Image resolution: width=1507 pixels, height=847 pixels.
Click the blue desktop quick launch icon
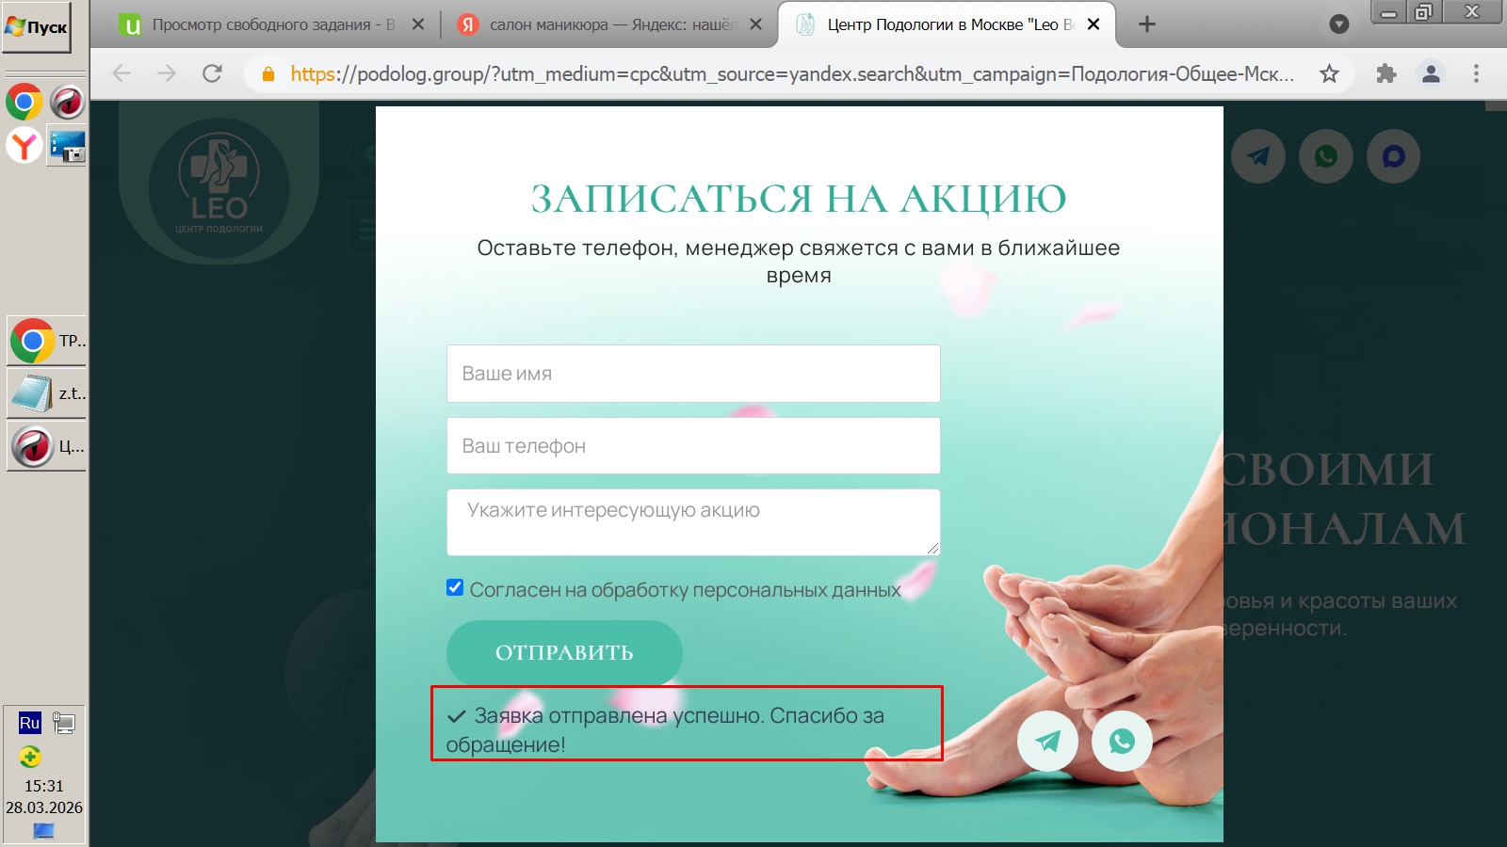click(68, 146)
